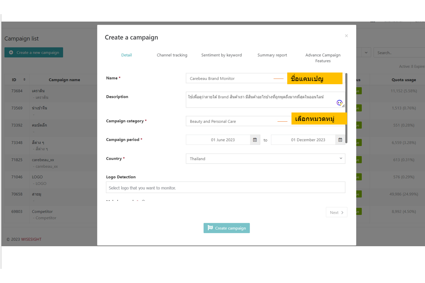Click the campaign list Search box

coord(399,53)
